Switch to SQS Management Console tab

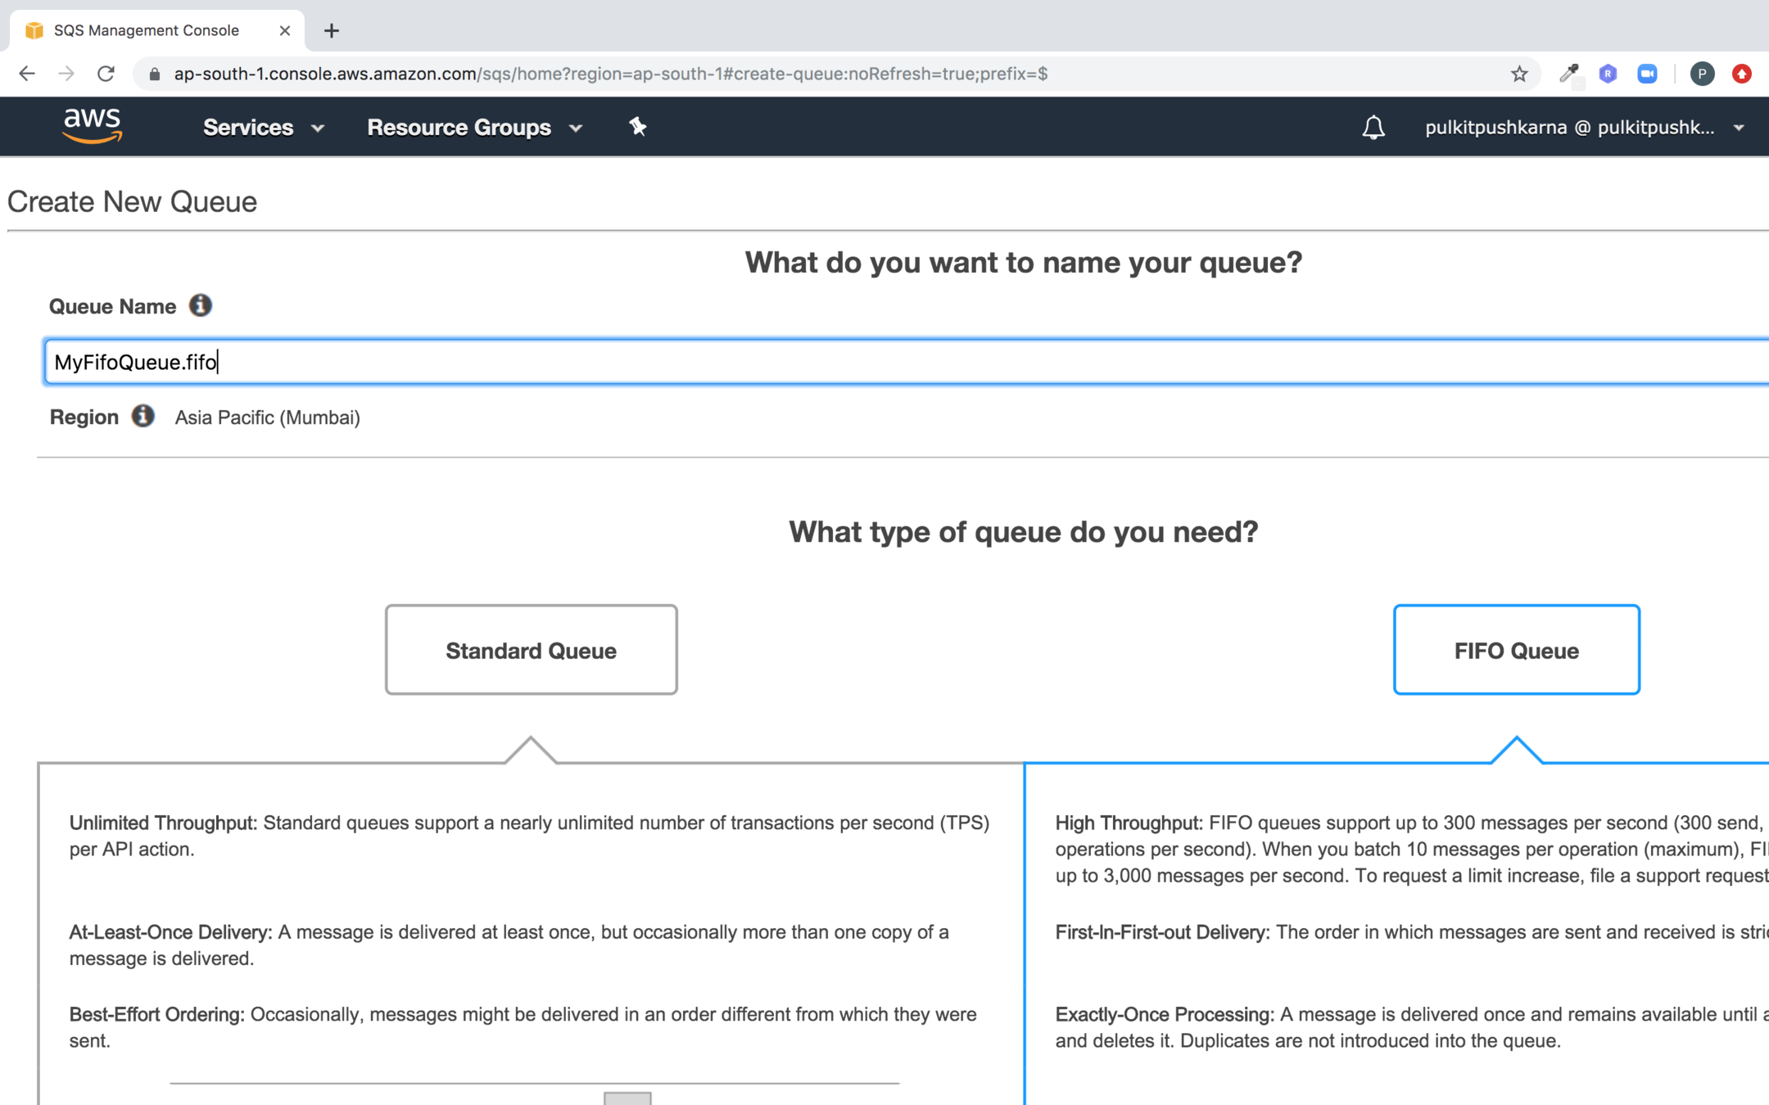point(147,30)
